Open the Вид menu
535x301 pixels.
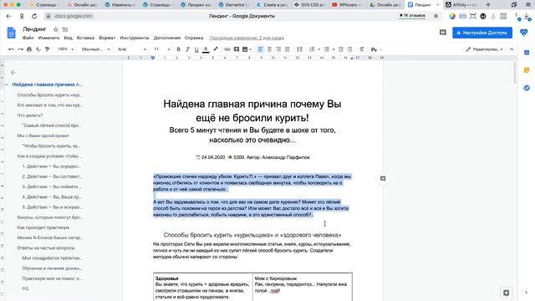(x=69, y=38)
